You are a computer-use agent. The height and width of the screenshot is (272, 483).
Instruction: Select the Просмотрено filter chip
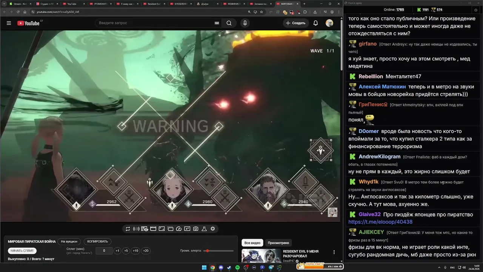click(278, 243)
